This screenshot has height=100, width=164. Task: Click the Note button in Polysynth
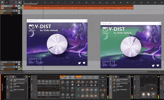[103, 77]
